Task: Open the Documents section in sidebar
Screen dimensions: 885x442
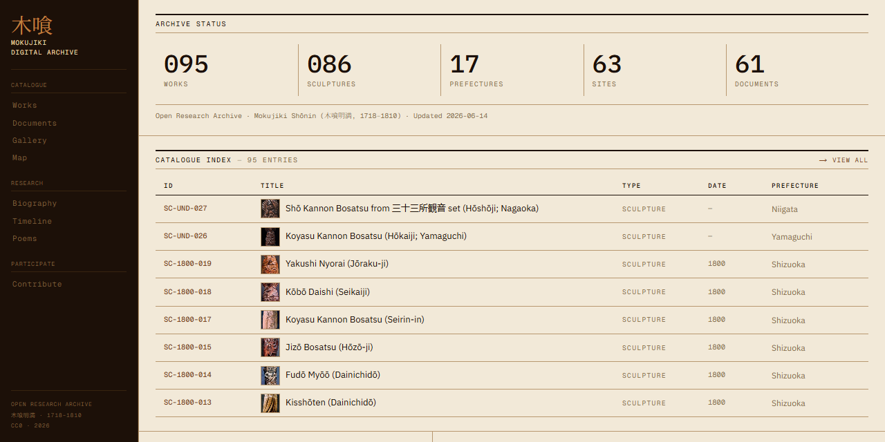Action: [35, 123]
